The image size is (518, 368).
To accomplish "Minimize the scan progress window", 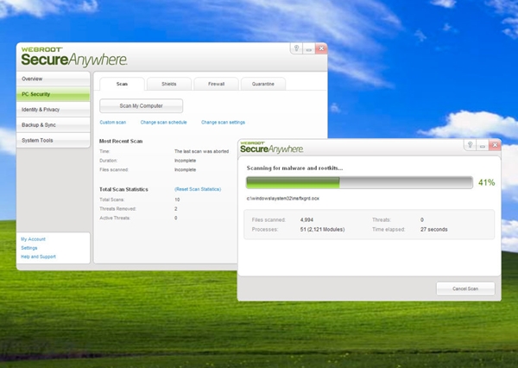I will [x=483, y=145].
